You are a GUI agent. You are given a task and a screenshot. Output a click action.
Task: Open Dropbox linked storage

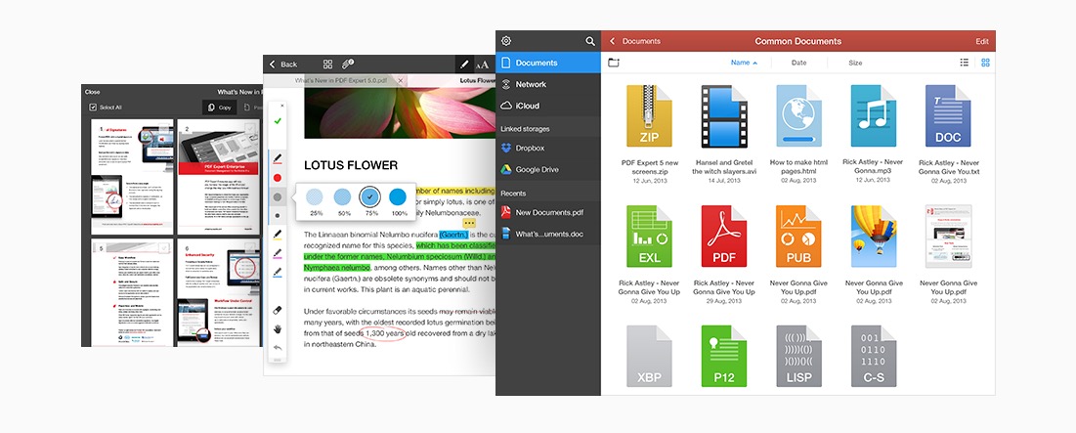548,148
